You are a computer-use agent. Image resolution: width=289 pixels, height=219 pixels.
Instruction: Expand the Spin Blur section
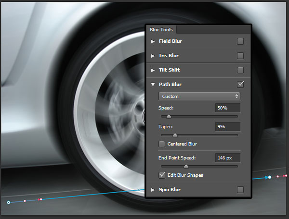153,190
